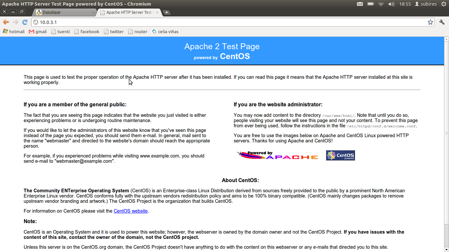Open the system power gear menu
The image size is (449, 252).
(x=444, y=4)
